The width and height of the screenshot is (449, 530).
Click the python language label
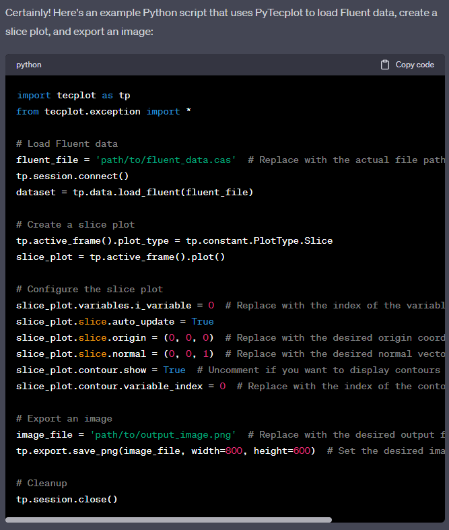(29, 65)
